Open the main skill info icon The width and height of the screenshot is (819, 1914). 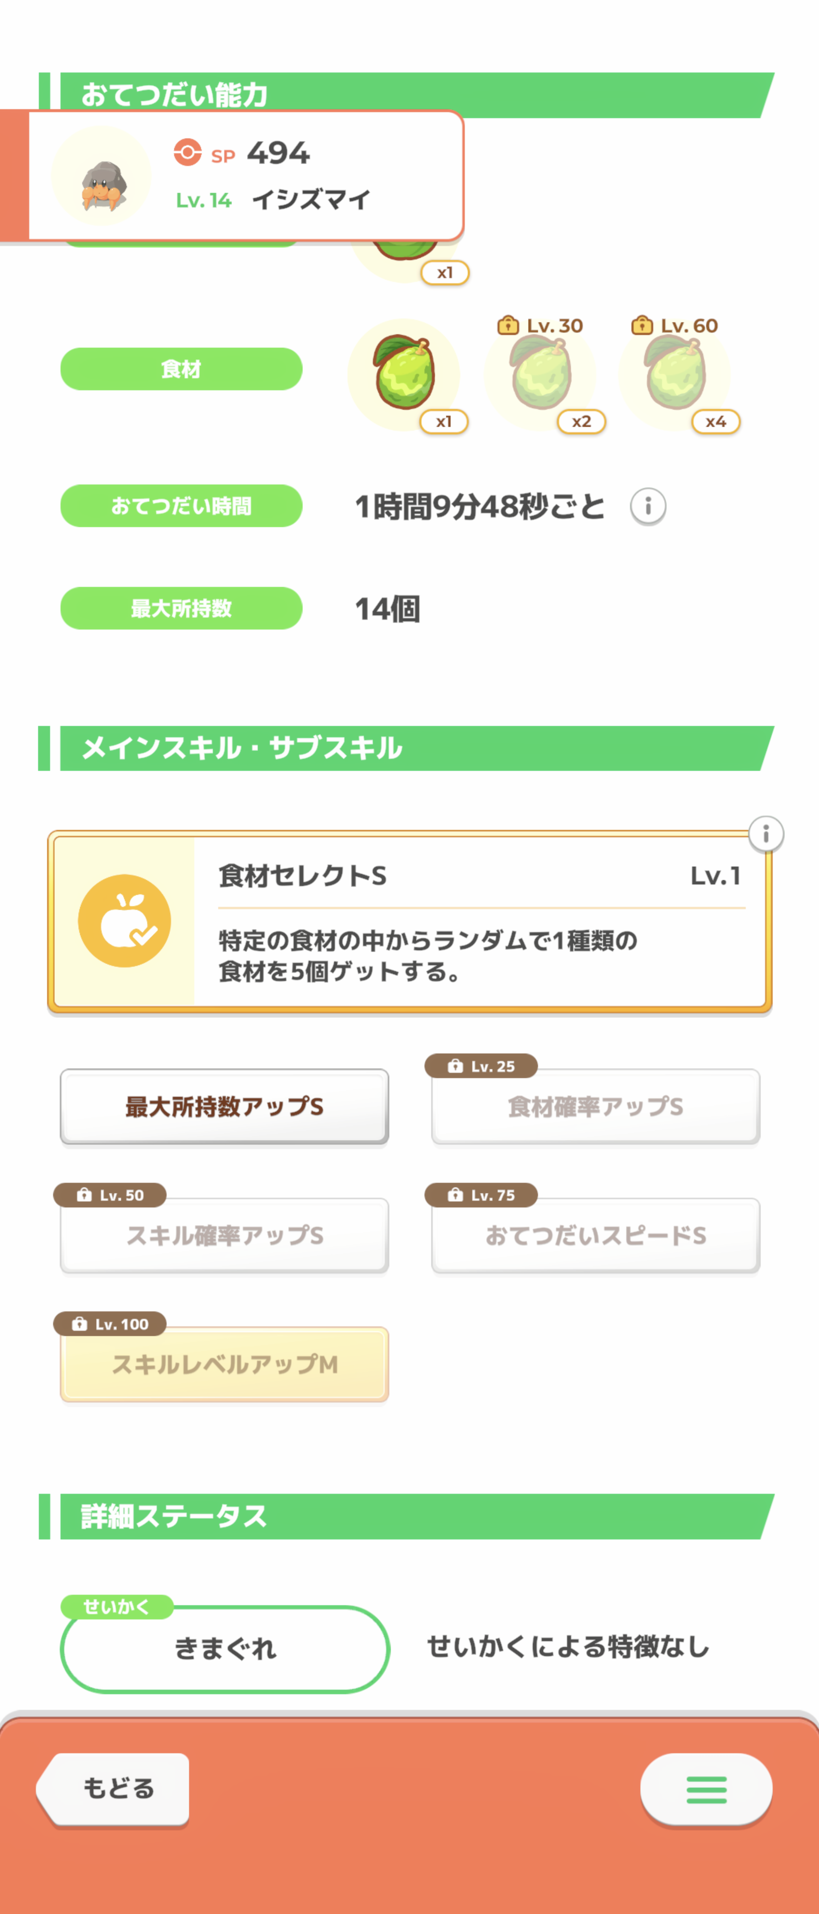pos(766,834)
